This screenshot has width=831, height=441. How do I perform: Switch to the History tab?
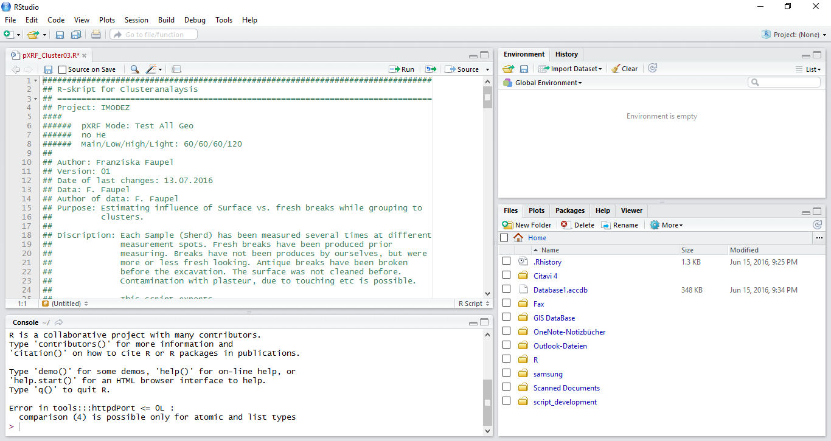tap(566, 54)
